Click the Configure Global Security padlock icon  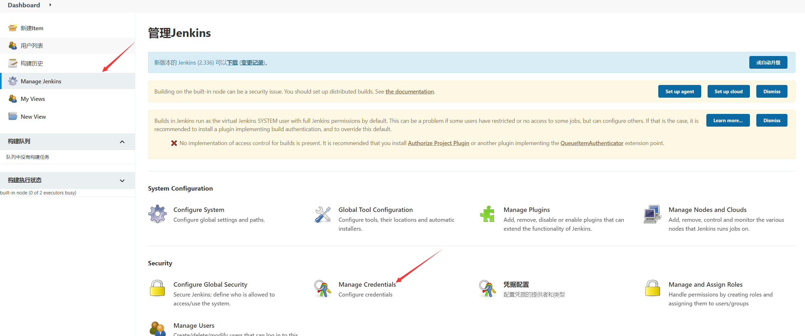click(x=157, y=288)
